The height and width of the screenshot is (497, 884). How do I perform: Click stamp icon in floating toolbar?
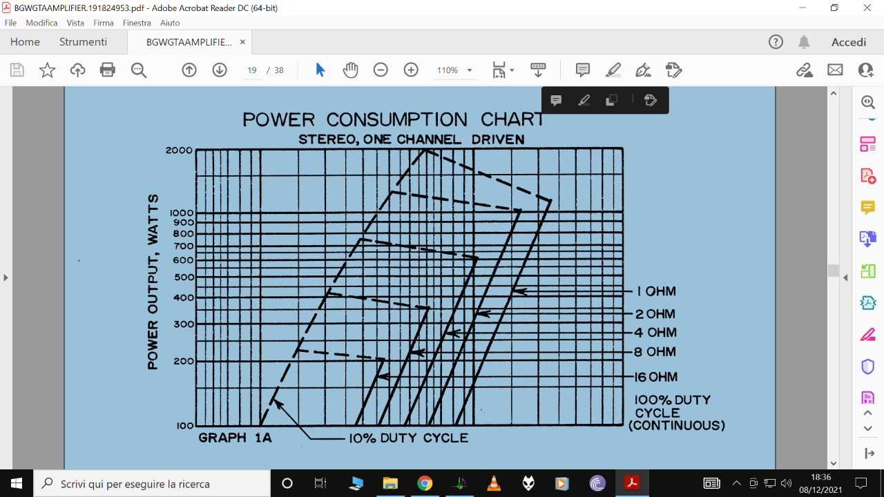pos(650,101)
